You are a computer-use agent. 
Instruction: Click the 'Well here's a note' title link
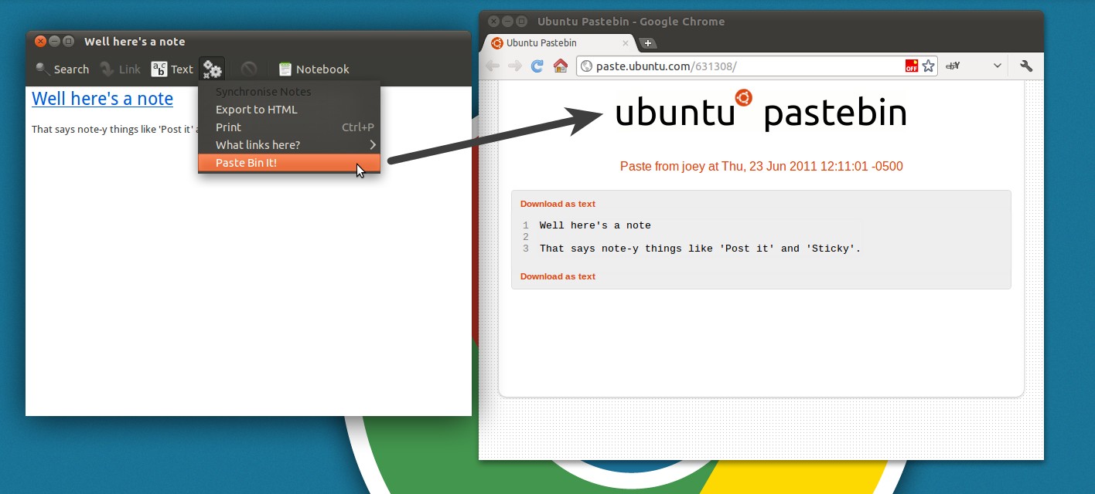102,99
